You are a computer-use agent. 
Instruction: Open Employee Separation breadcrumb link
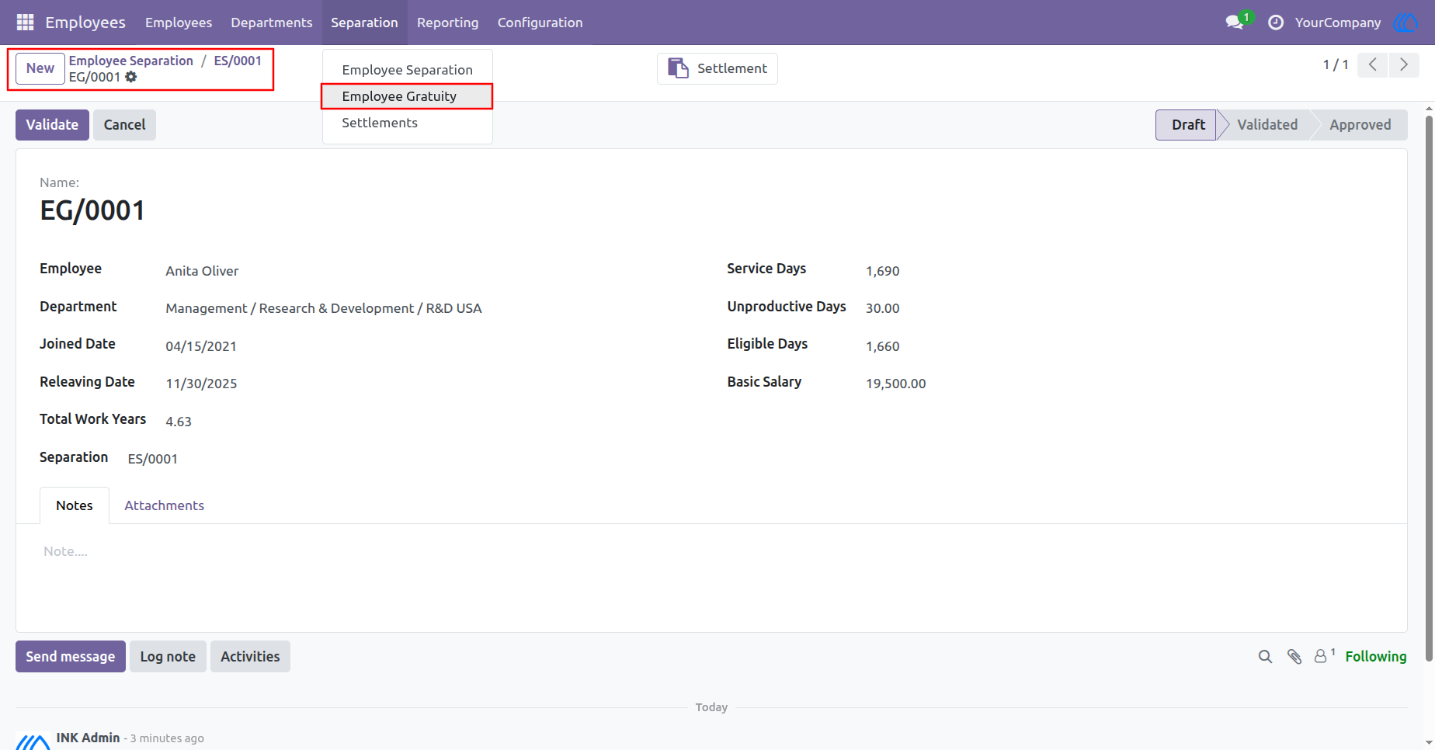[131, 61]
